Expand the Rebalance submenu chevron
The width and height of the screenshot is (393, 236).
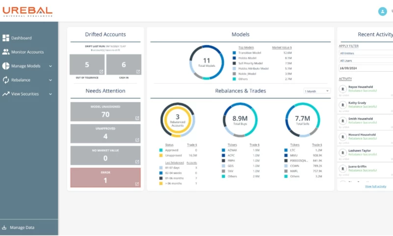tap(50, 80)
